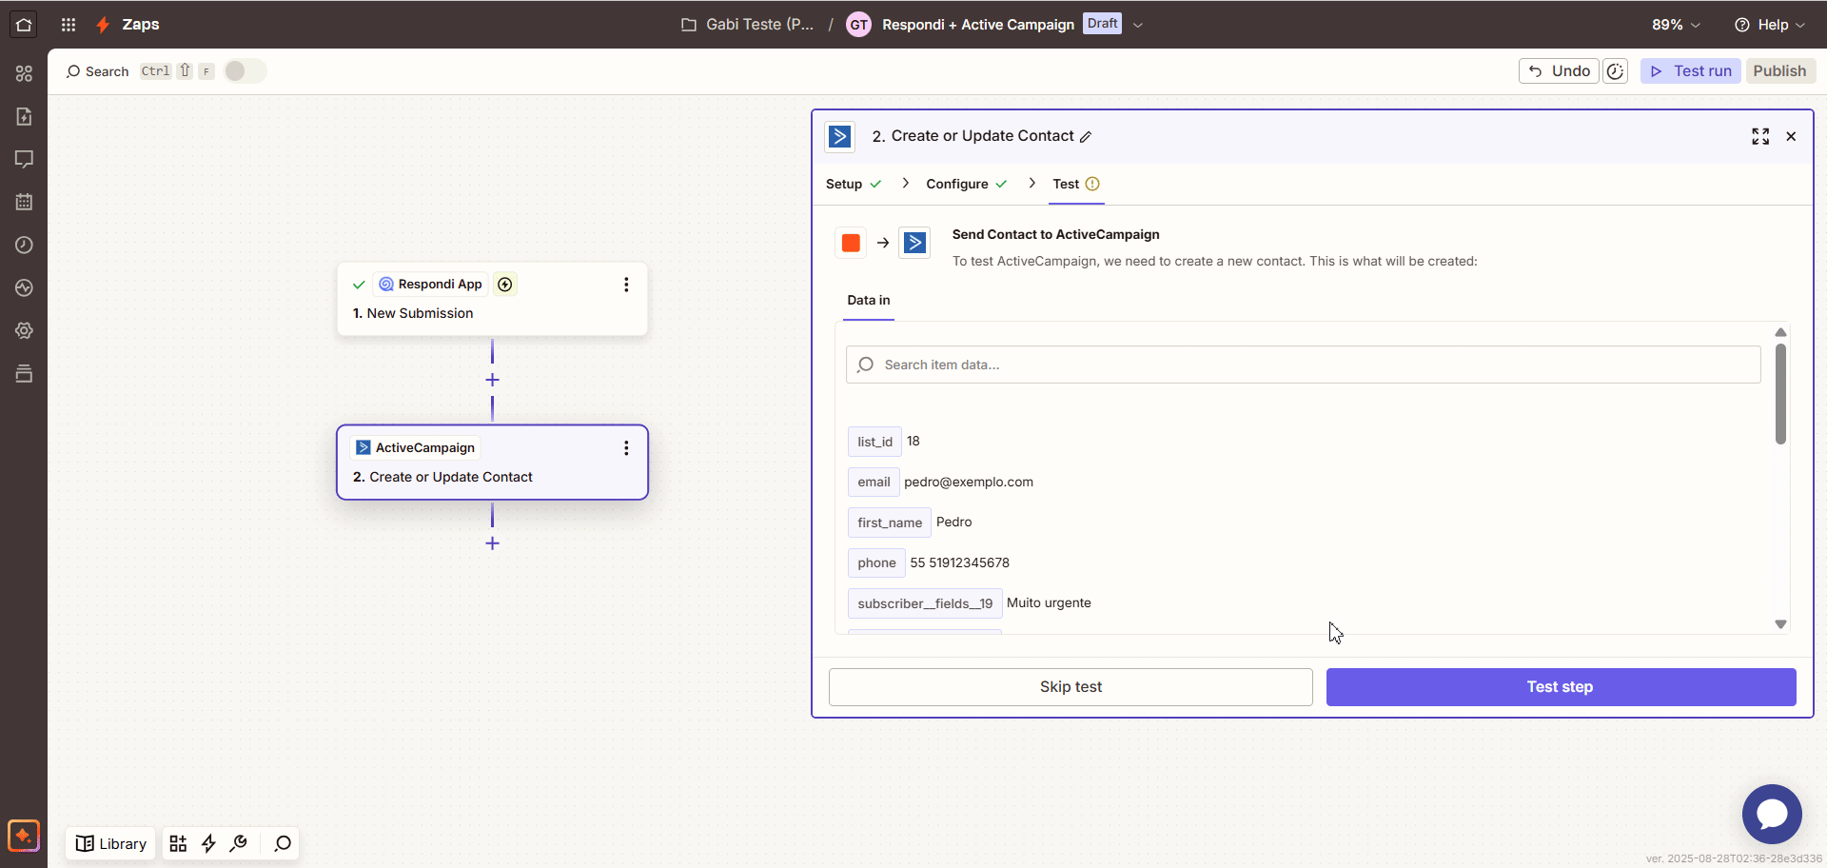Open the apps grid menu

click(69, 25)
